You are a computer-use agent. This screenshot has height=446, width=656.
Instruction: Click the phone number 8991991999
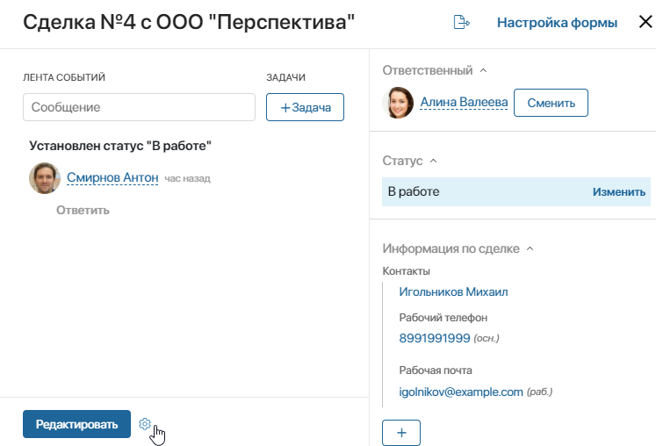click(x=435, y=338)
